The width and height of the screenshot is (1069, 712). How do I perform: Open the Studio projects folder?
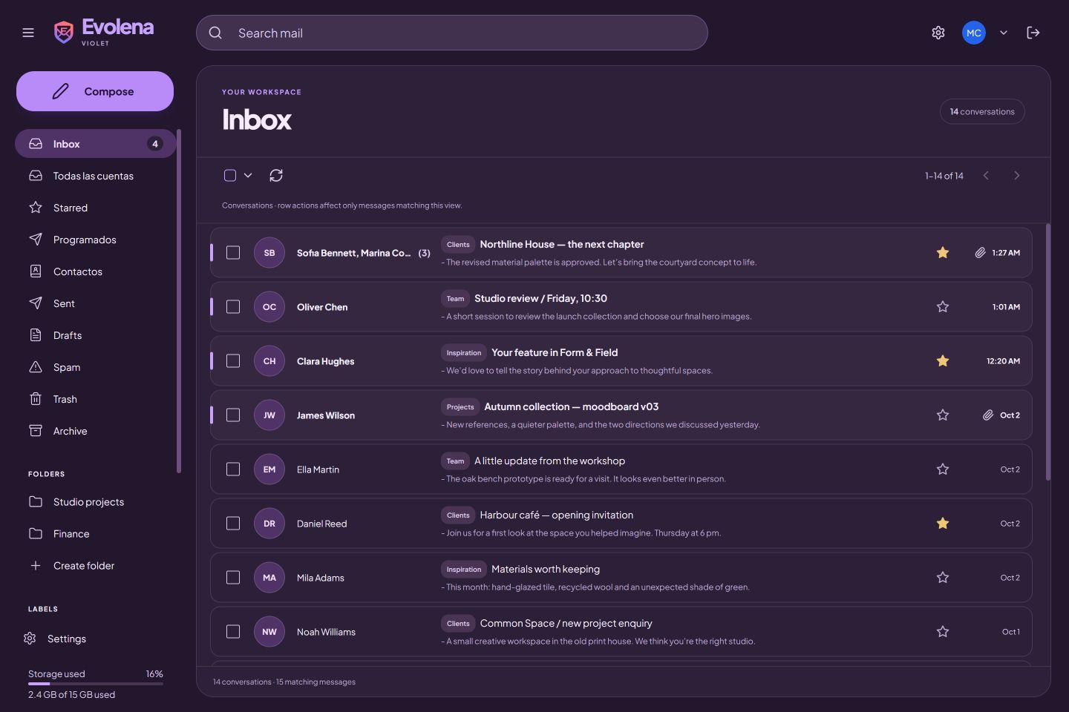pos(95,502)
